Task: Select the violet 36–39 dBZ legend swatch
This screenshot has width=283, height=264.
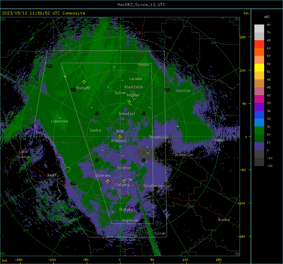Action: coord(259,107)
